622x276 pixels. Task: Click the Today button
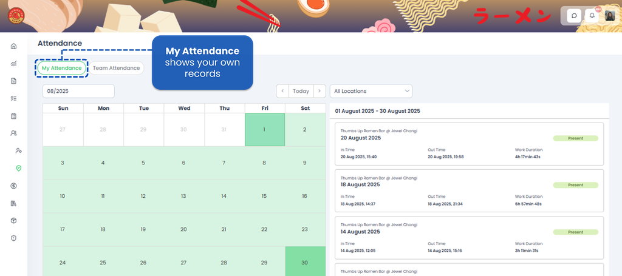[x=301, y=91]
